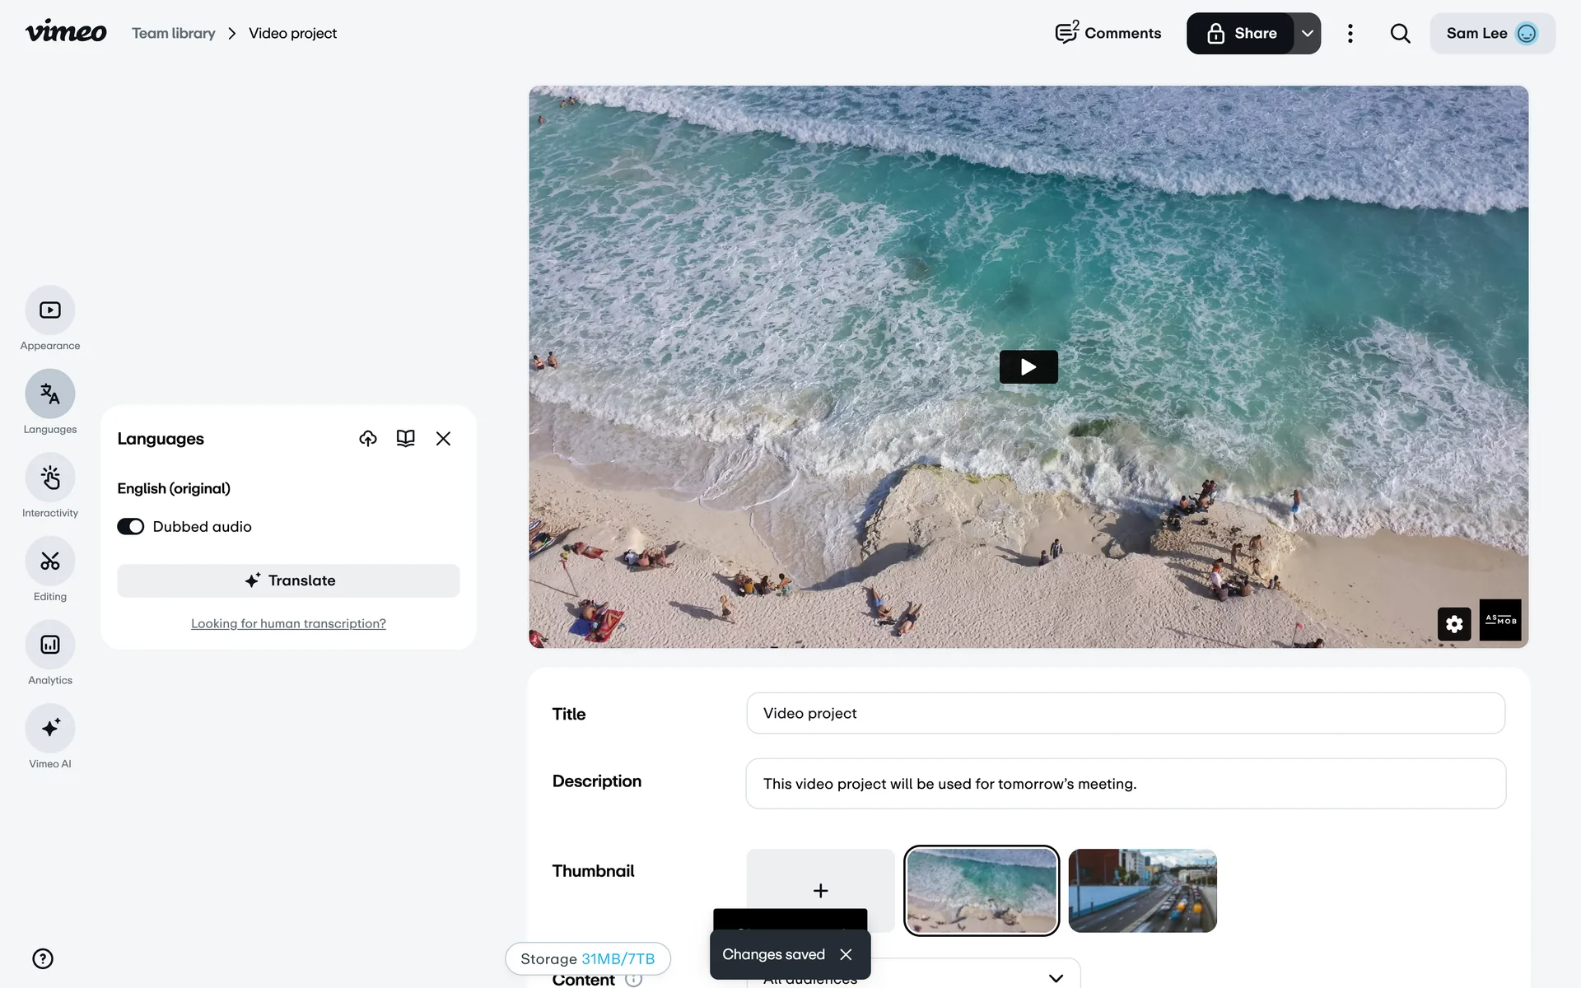The height and width of the screenshot is (988, 1581).
Task: Click the search magnifier icon
Action: pos(1400,34)
